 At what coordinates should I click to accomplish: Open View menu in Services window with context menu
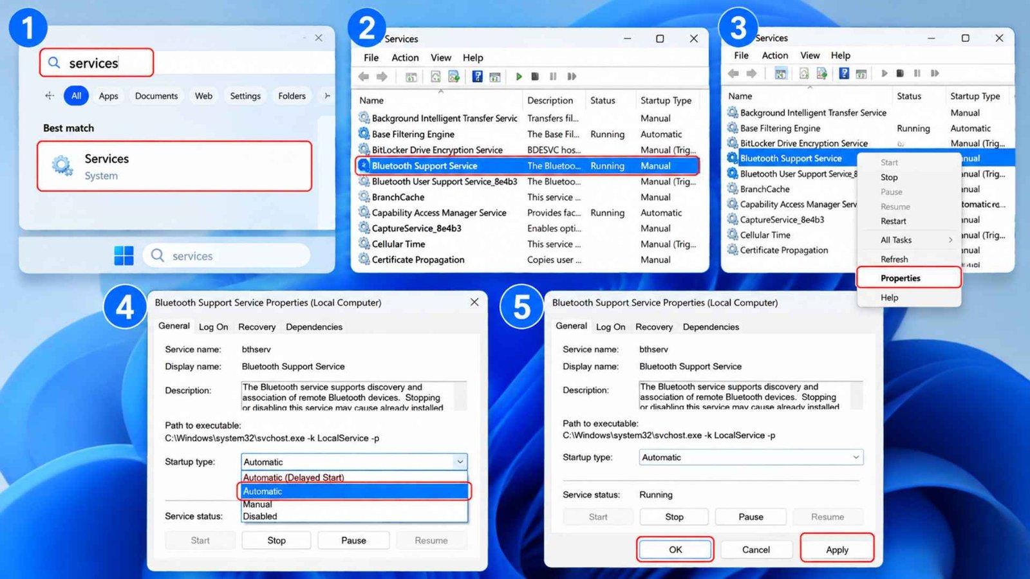tap(810, 55)
